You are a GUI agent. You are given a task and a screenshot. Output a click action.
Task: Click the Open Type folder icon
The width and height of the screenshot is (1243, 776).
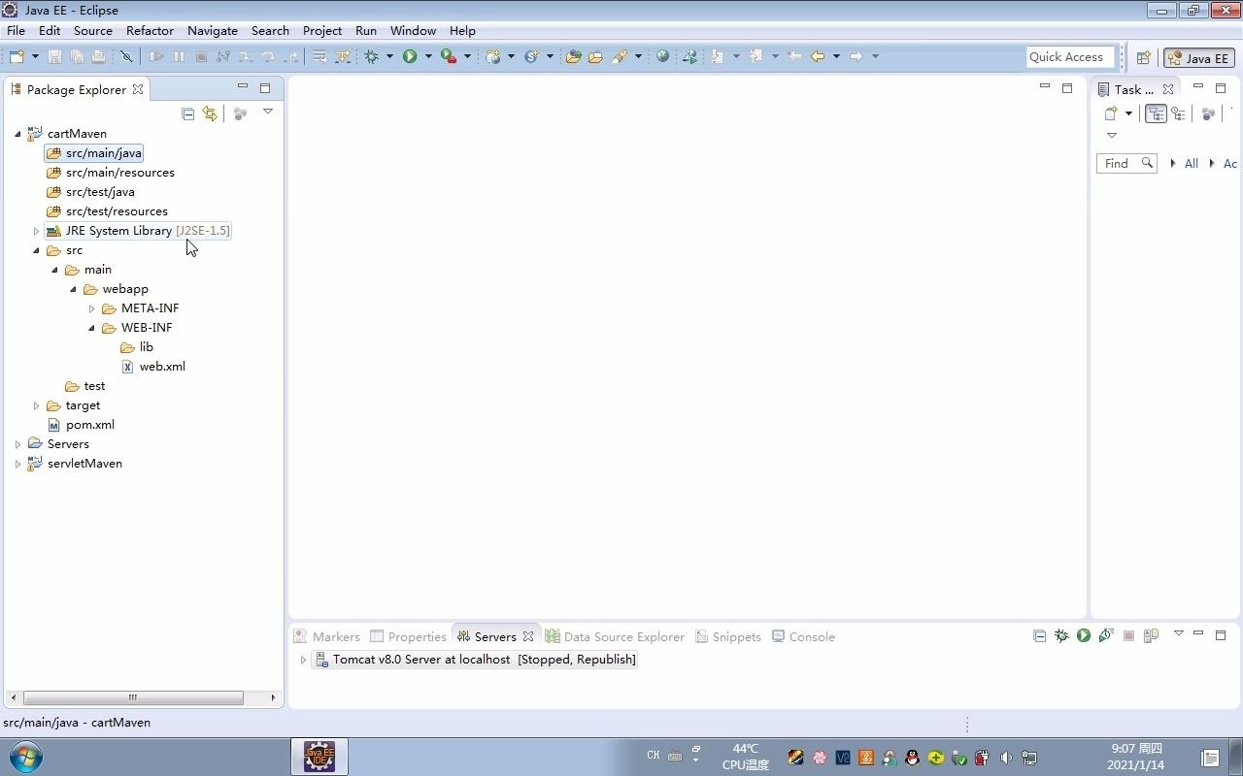[573, 56]
